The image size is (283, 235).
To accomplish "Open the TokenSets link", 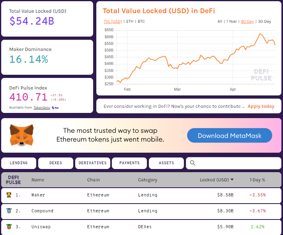I will (x=42, y=107).
